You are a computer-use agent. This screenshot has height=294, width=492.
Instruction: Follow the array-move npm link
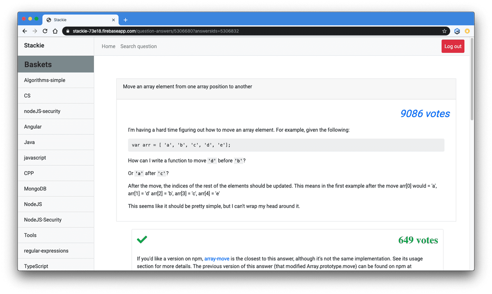pyautogui.click(x=216, y=259)
